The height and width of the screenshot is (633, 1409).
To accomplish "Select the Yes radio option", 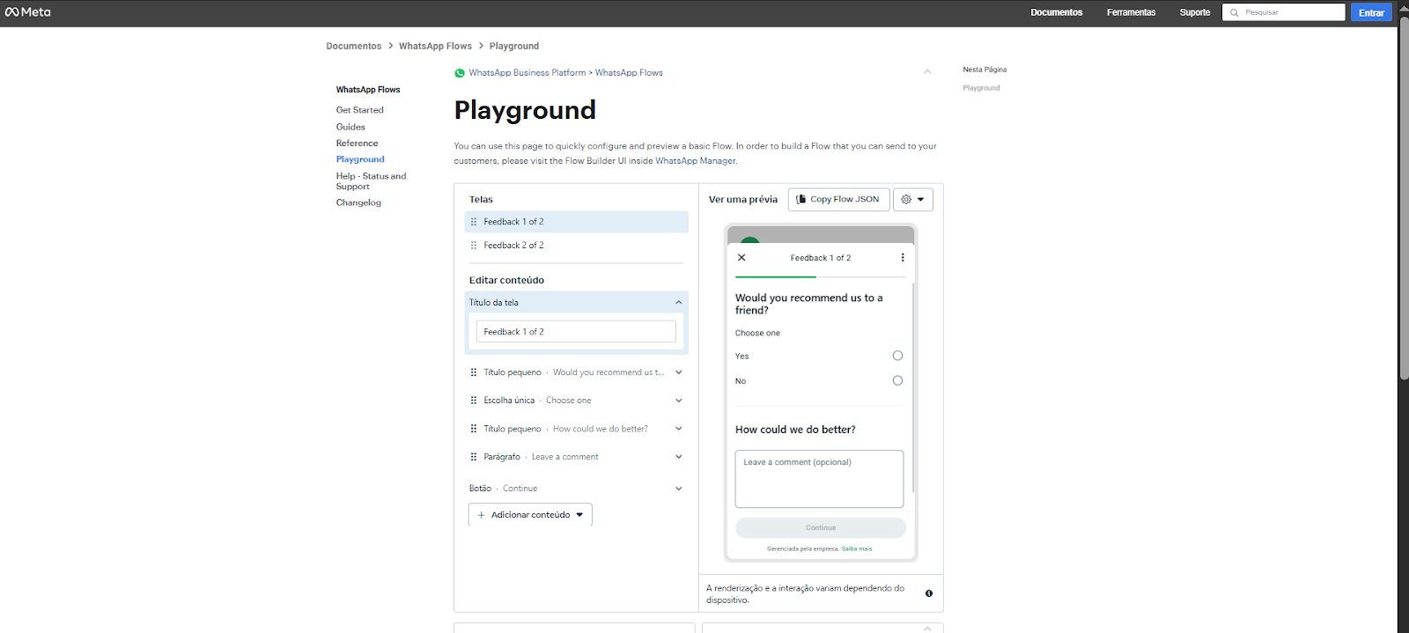I will coord(897,356).
